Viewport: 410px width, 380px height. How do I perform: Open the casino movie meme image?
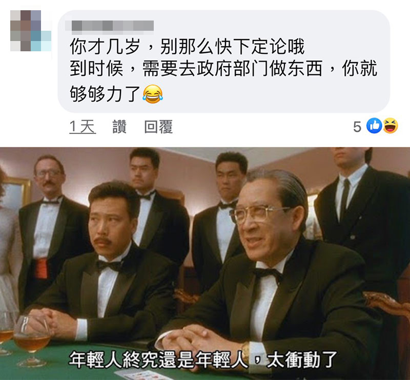click(x=205, y=263)
